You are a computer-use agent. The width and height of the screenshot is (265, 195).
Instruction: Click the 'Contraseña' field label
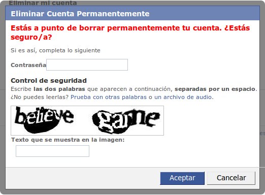tap(28, 65)
